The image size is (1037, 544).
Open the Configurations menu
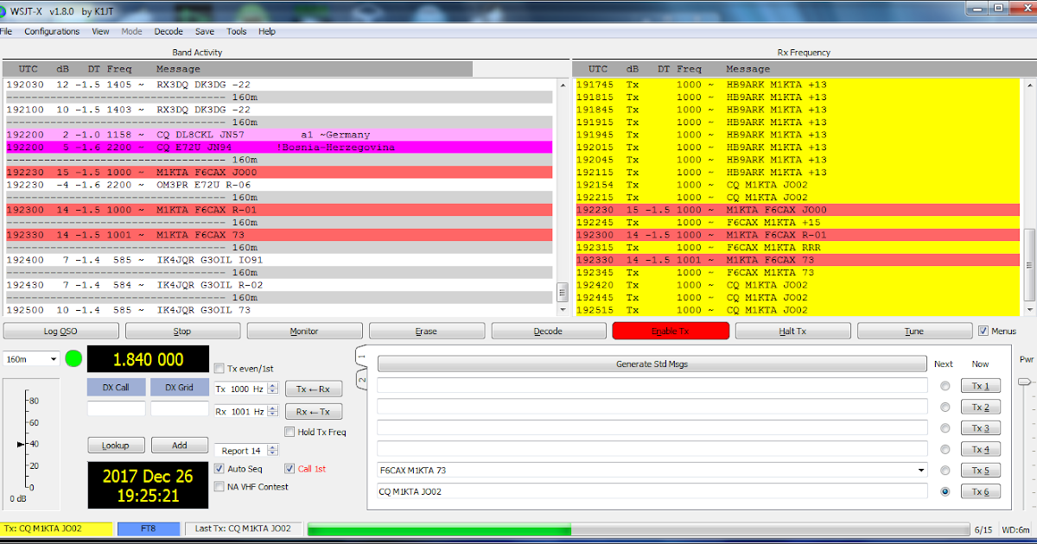52,31
